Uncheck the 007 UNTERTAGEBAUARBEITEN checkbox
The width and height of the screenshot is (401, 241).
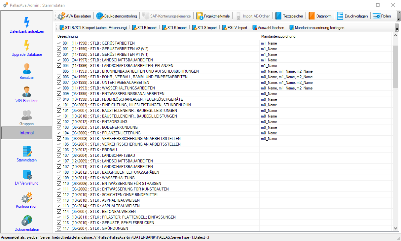(59, 83)
